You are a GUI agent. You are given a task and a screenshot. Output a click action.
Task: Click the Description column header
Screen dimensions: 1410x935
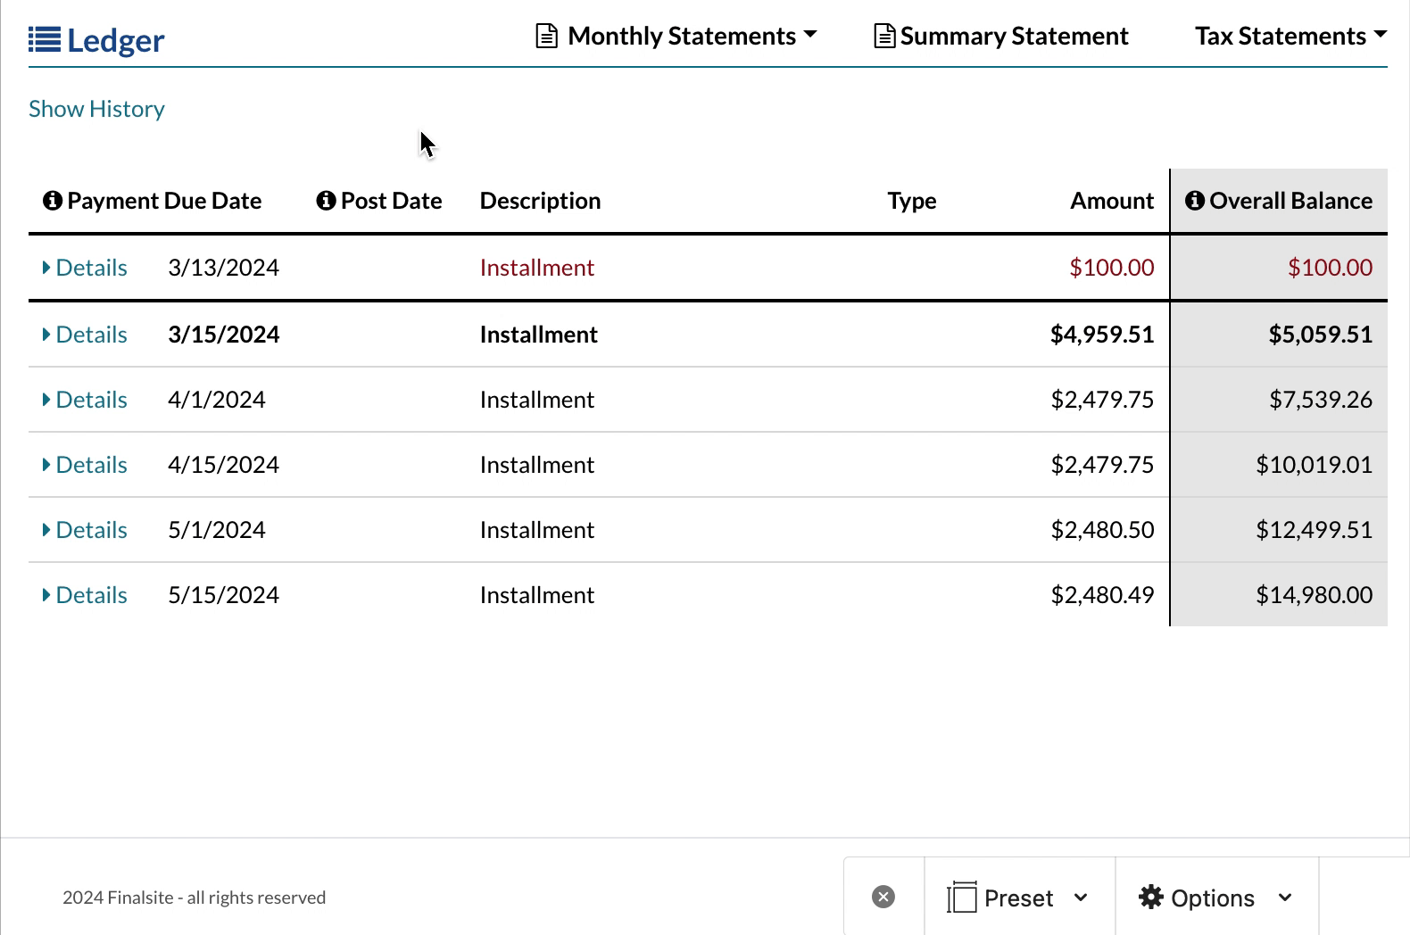click(x=540, y=201)
